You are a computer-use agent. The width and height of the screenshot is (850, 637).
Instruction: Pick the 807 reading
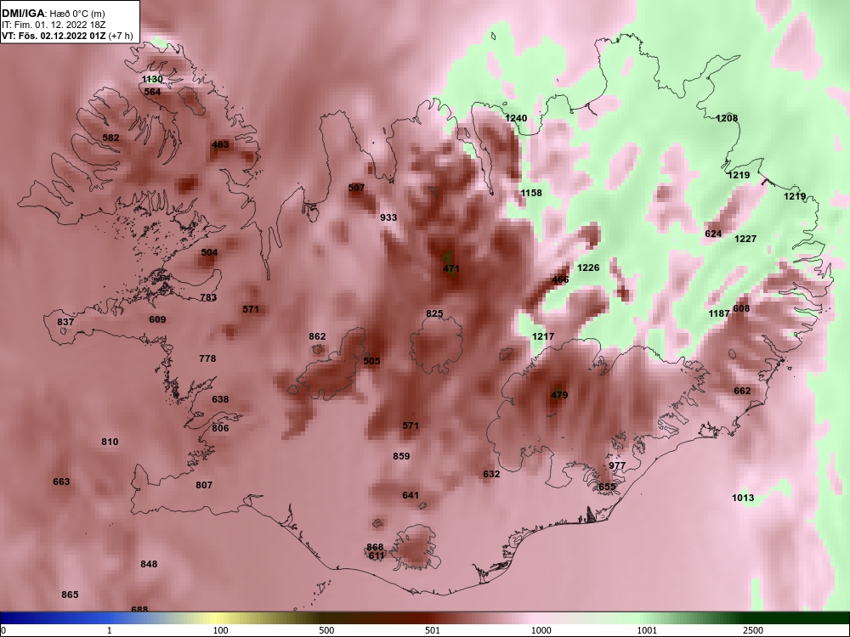(204, 485)
